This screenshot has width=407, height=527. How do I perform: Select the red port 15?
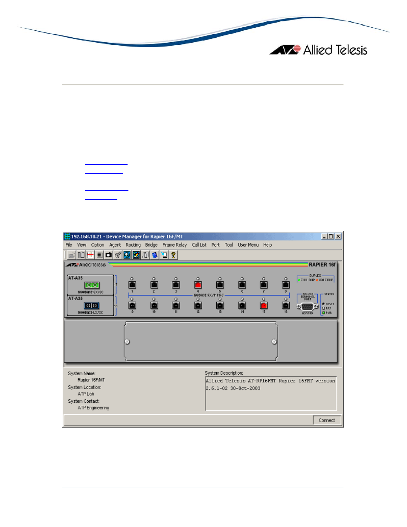(264, 305)
